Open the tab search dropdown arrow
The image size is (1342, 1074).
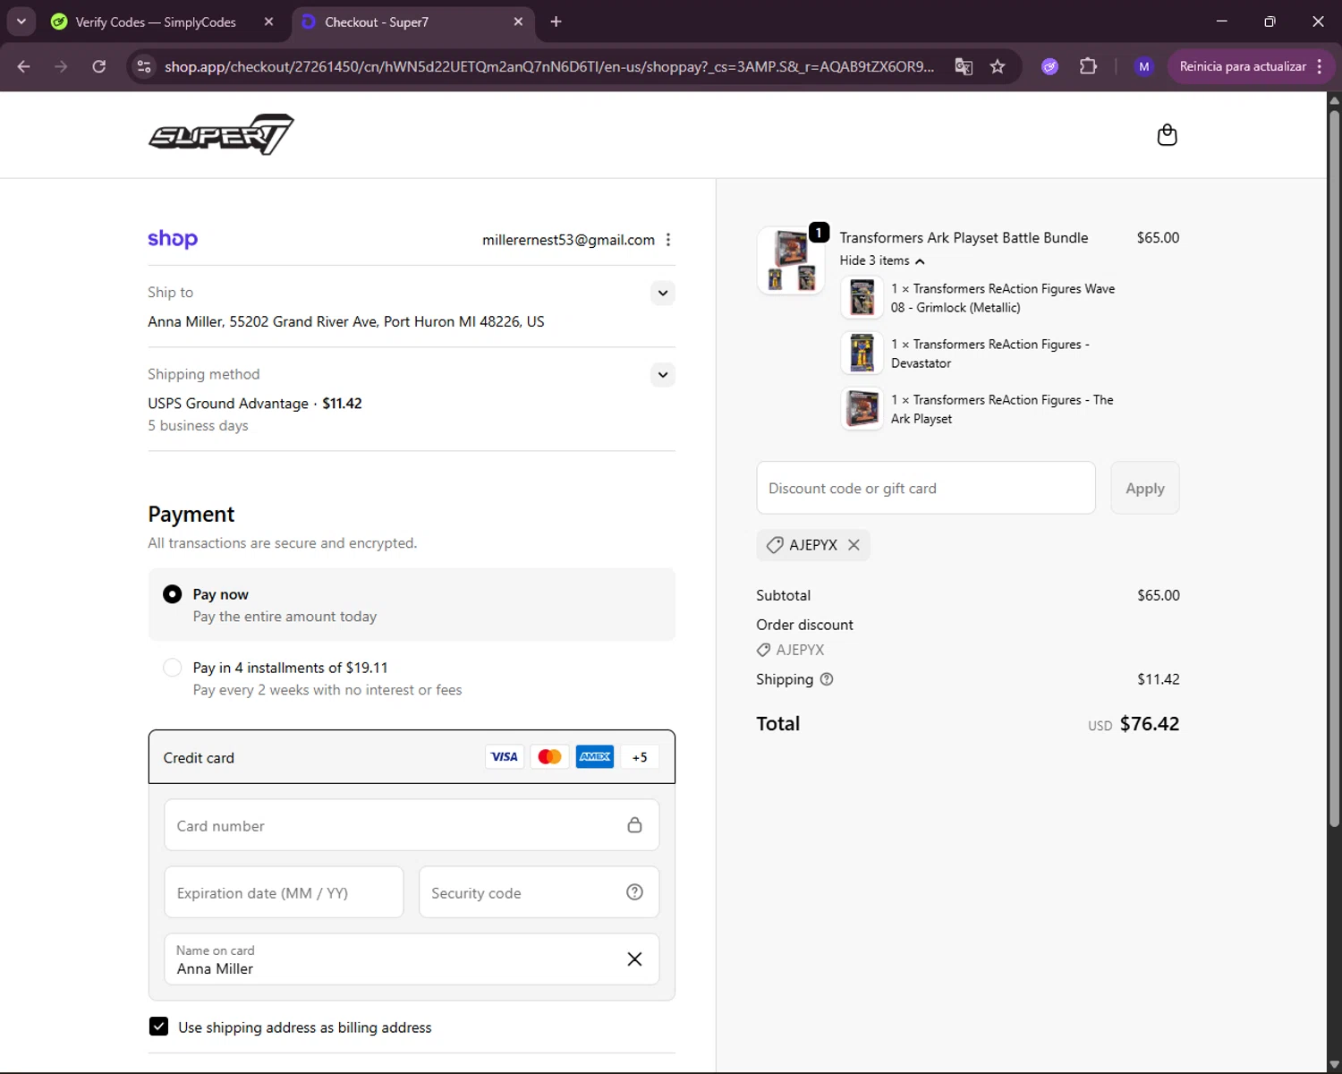point(21,21)
